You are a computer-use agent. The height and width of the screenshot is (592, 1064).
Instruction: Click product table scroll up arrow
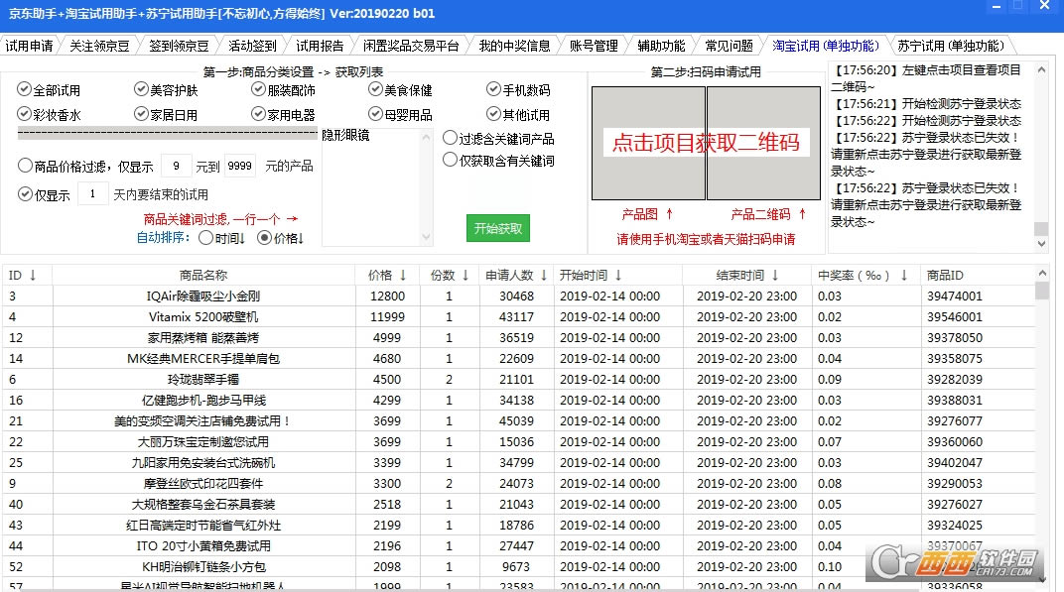1042,274
